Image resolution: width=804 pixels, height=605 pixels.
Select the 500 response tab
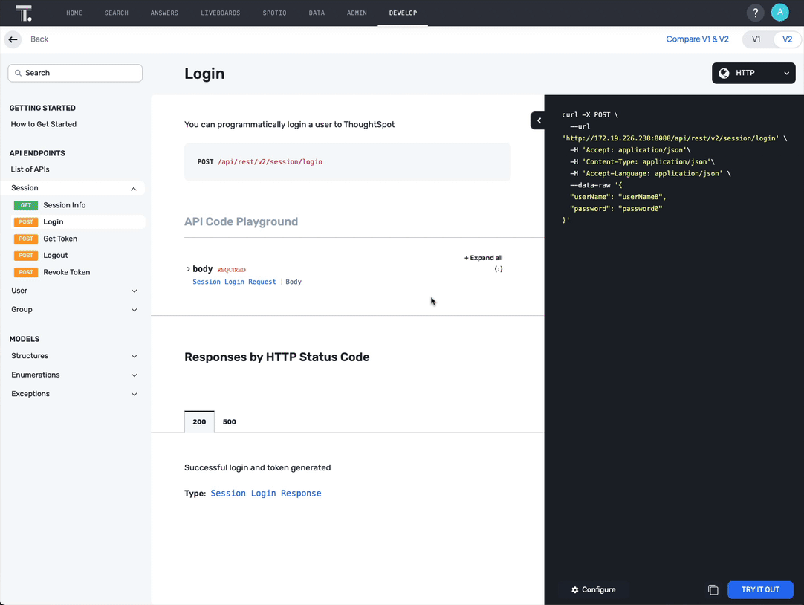(229, 422)
